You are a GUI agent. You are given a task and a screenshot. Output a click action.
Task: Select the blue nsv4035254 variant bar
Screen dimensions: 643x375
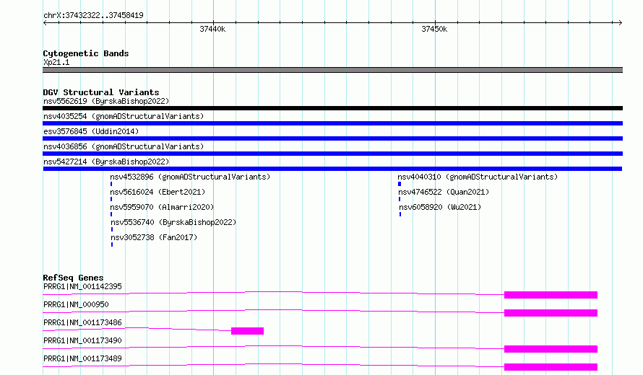point(332,123)
